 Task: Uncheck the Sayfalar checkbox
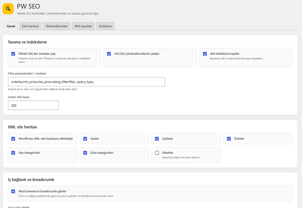(157, 139)
